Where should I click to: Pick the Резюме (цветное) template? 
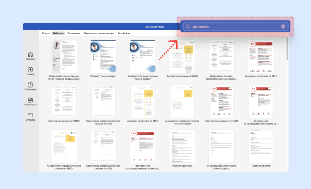pyautogui.click(x=182, y=146)
